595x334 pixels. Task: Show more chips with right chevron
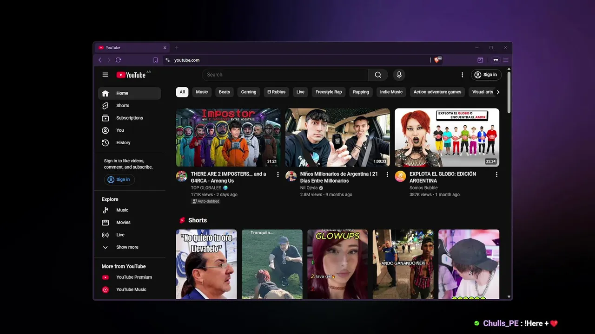[498, 92]
